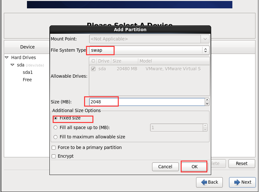This screenshot has height=192, width=259.
Task: Decrease Size (MB) with down stepper
Action: [x=207, y=104]
